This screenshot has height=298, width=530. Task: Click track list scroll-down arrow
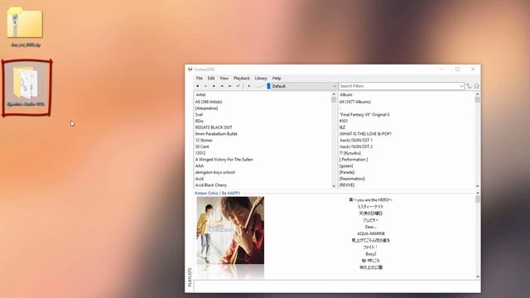tap(478, 276)
